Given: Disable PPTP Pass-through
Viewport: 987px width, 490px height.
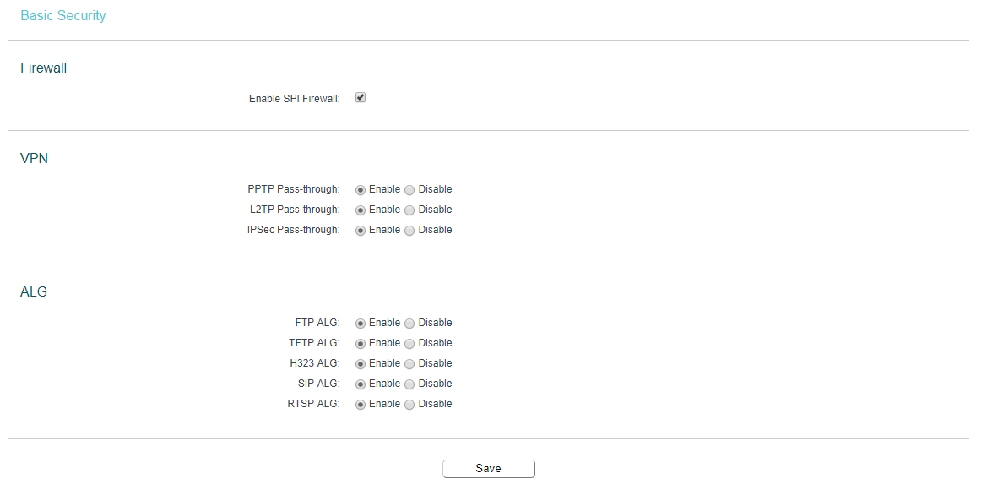Looking at the screenshot, I should (409, 189).
